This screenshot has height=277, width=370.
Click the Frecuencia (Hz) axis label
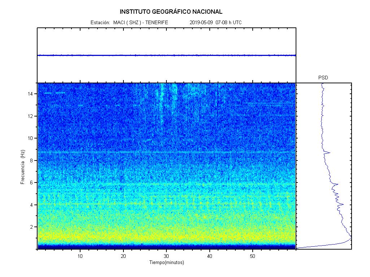(22, 167)
